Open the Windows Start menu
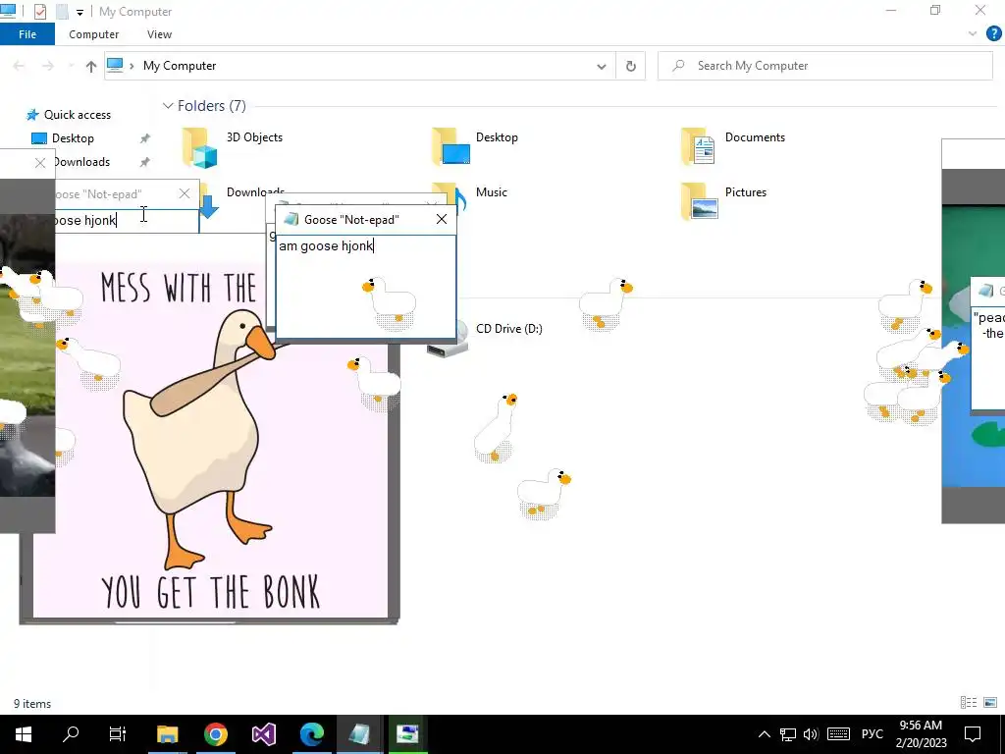The width and height of the screenshot is (1005, 754). tap(24, 734)
